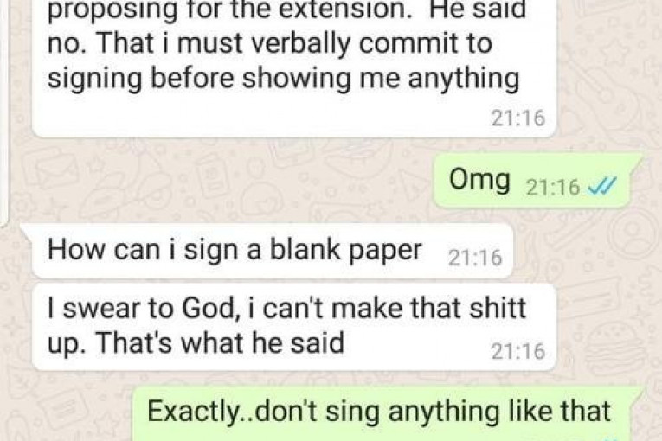Select the top message about verbally committing to signing
This screenshot has height=441, width=662.
(x=293, y=68)
